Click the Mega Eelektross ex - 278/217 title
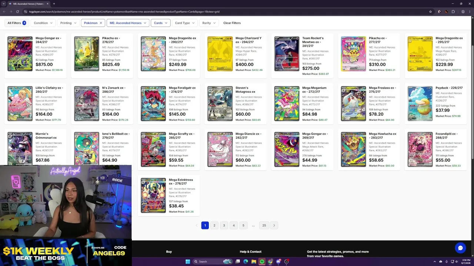The width and height of the screenshot is (474, 266). [181, 182]
